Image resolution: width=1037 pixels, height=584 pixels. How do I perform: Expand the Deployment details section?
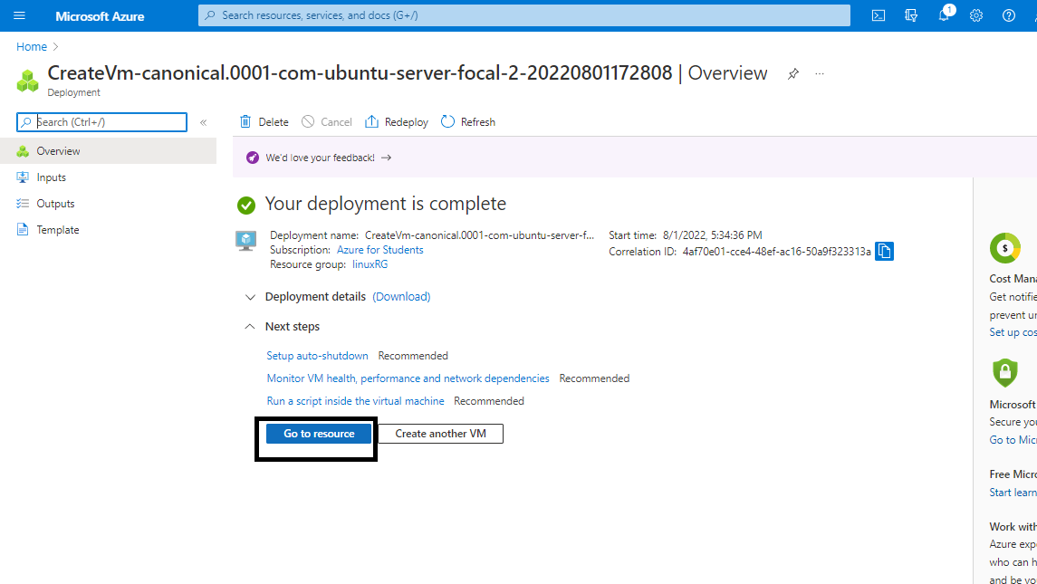click(x=250, y=297)
